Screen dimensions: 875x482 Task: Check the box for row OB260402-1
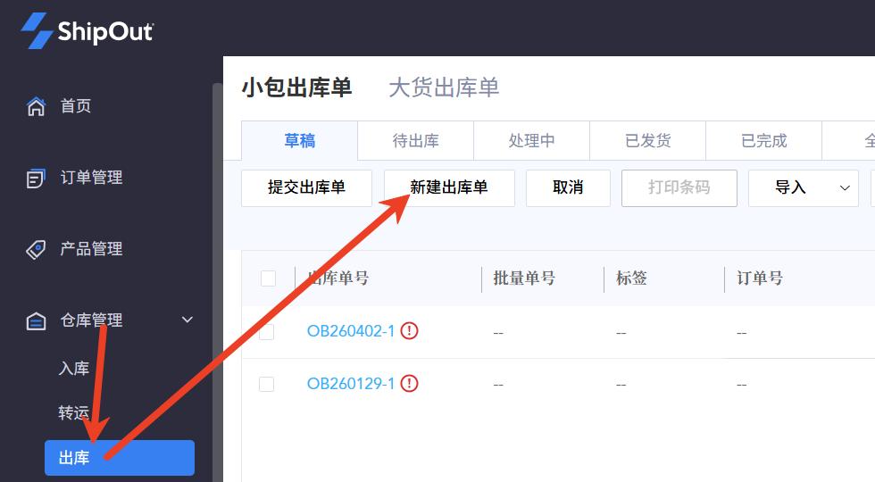[266, 332]
